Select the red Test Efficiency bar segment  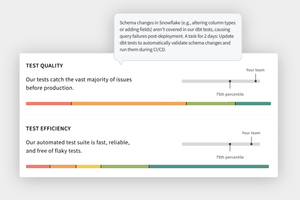tap(38, 167)
